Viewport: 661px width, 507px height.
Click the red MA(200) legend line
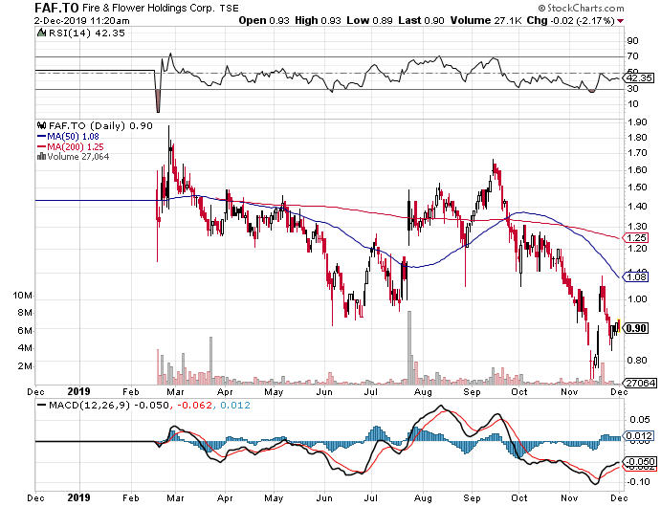pyautogui.click(x=41, y=146)
